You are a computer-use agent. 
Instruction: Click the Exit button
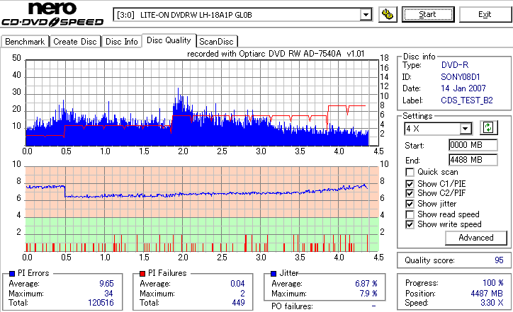[485, 15]
